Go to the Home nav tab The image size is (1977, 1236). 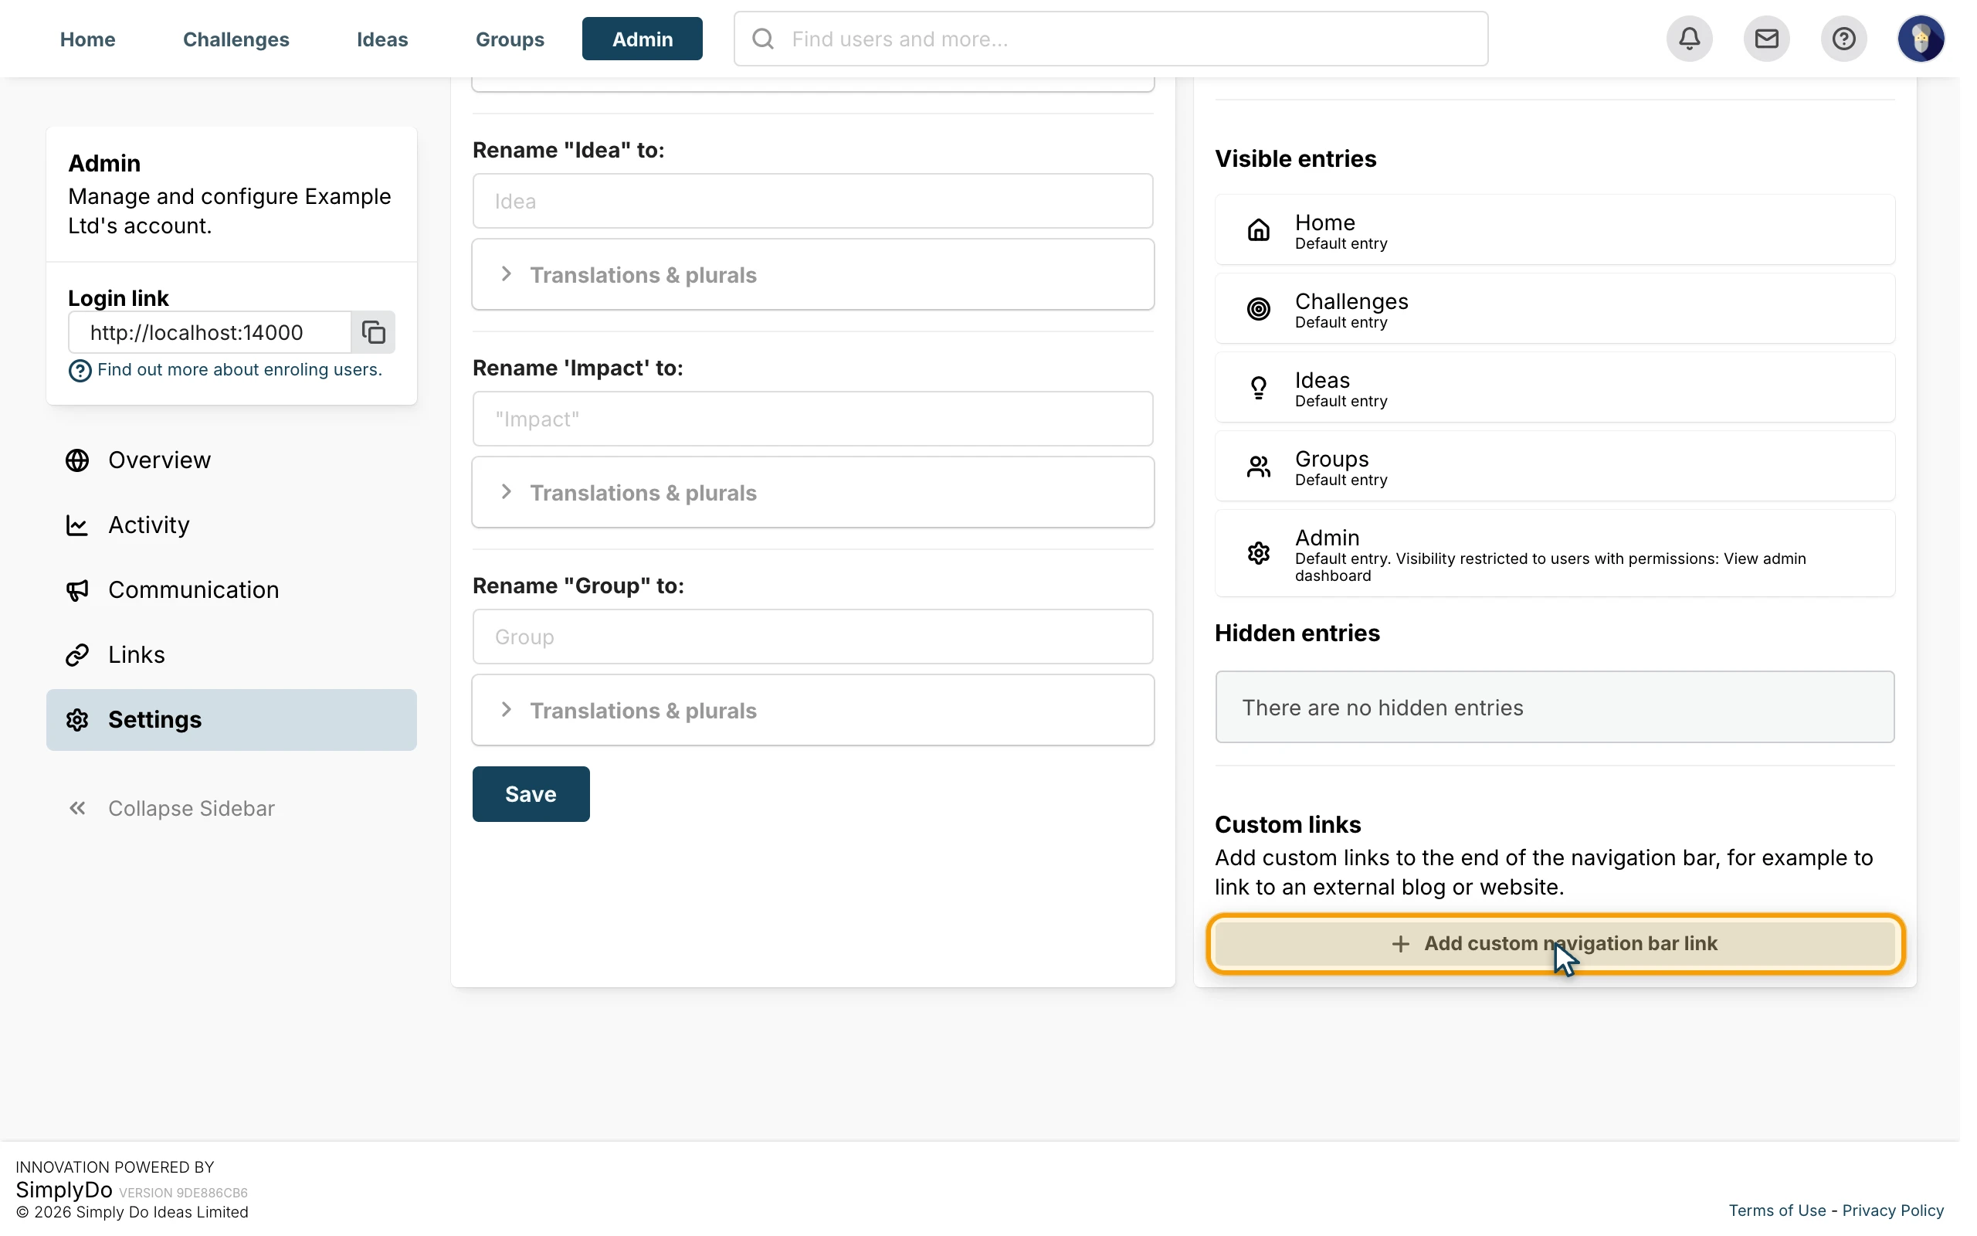click(87, 39)
